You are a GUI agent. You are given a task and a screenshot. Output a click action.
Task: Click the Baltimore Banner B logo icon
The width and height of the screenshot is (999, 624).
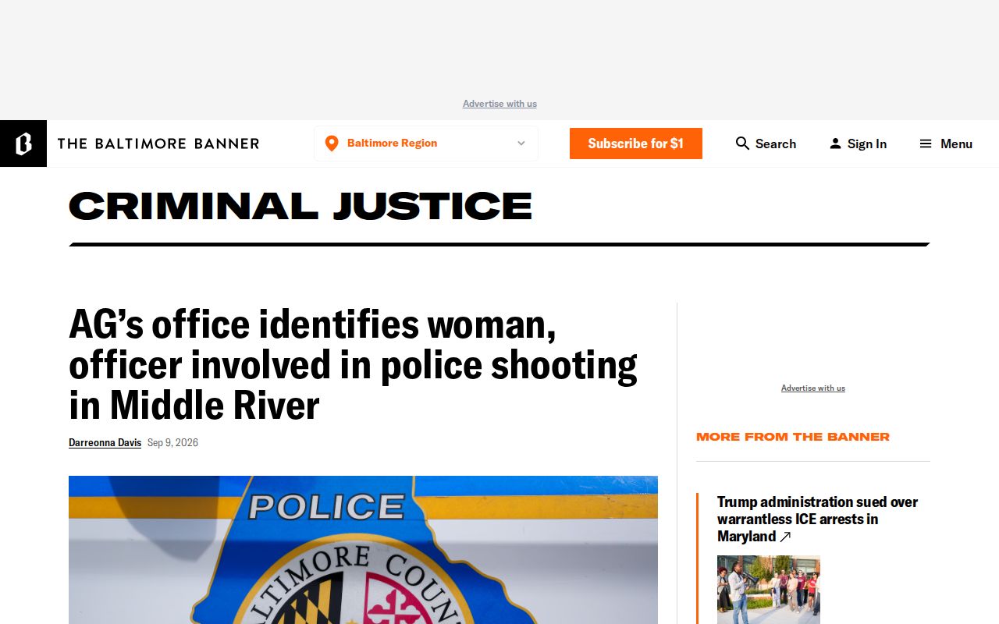pos(23,144)
